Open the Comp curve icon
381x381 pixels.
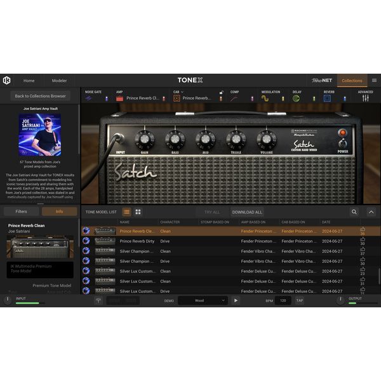point(234,98)
